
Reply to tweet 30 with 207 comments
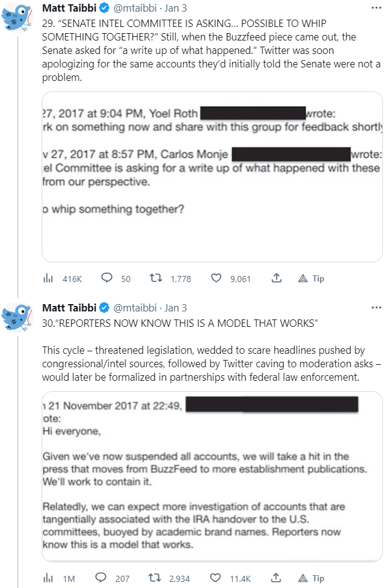tap(102, 578)
